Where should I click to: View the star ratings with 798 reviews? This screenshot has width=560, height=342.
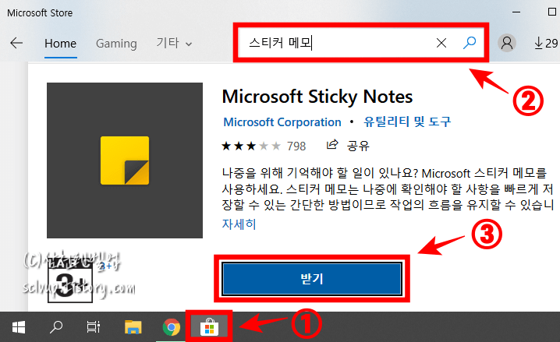(264, 146)
